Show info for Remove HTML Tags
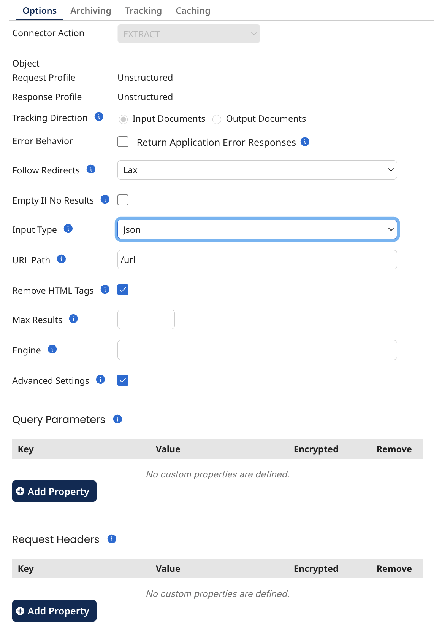Viewport: 434px width, 630px height. tap(105, 290)
